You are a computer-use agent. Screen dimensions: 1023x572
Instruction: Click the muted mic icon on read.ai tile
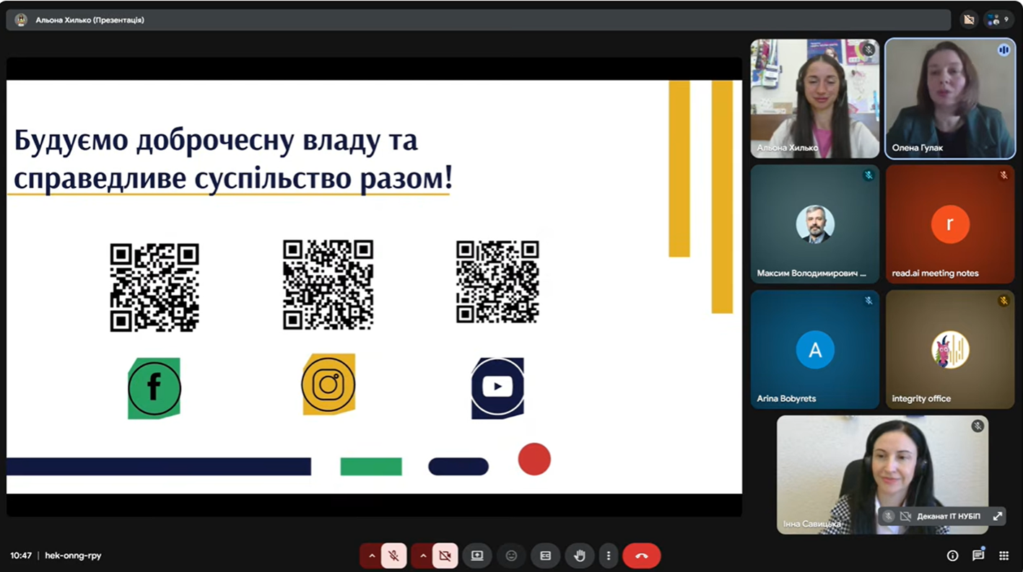(1004, 175)
